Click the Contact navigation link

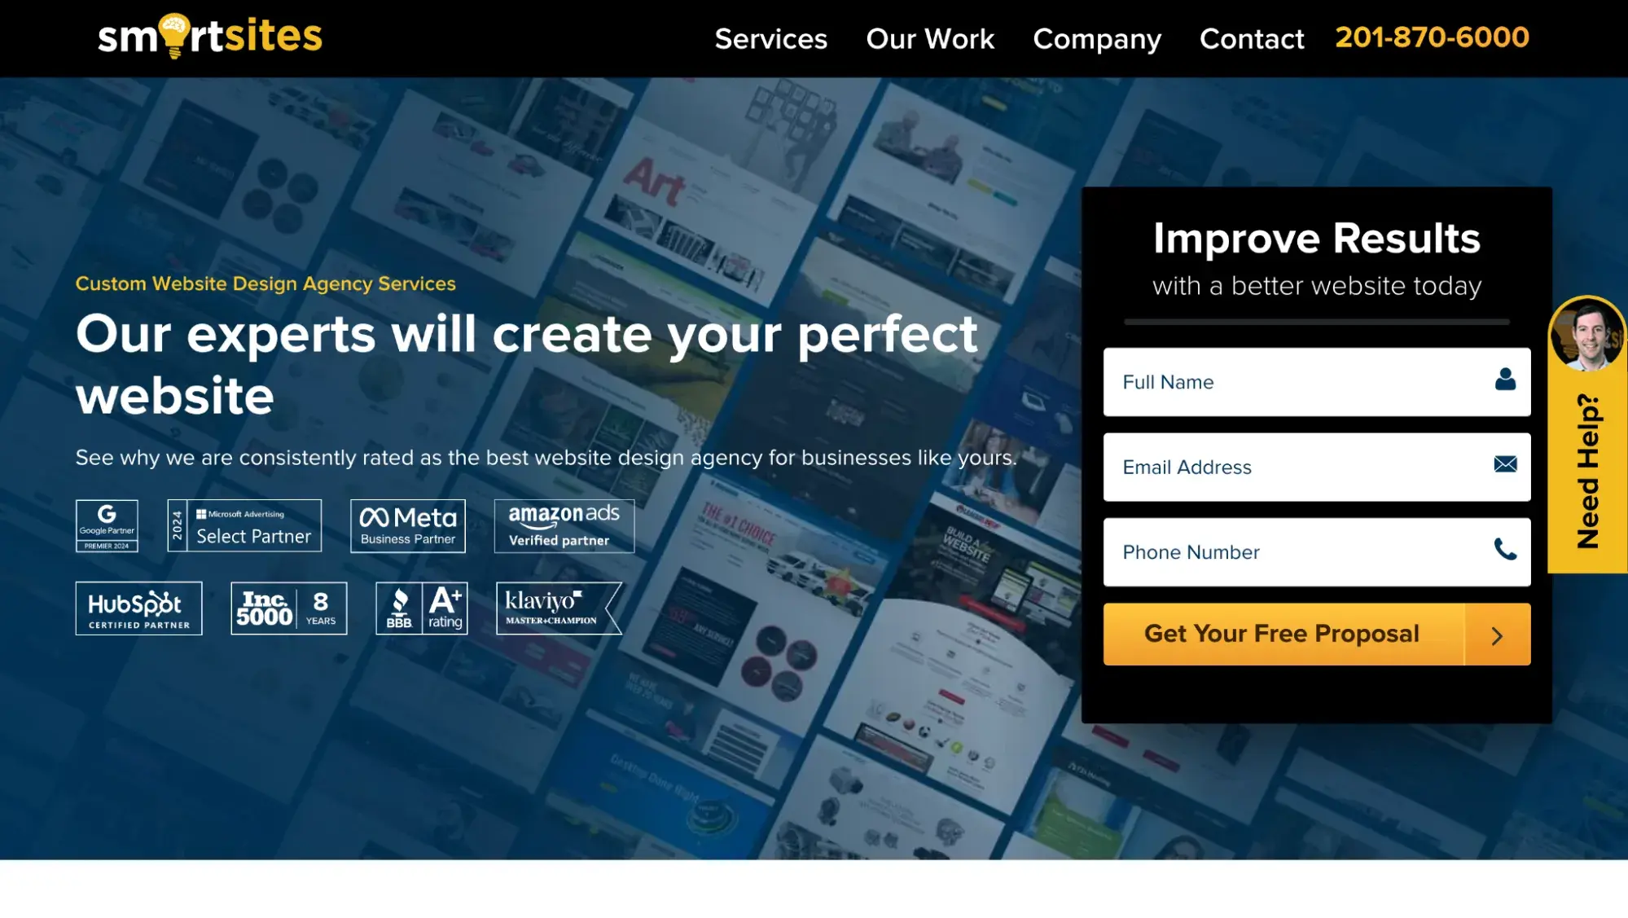tap(1251, 38)
